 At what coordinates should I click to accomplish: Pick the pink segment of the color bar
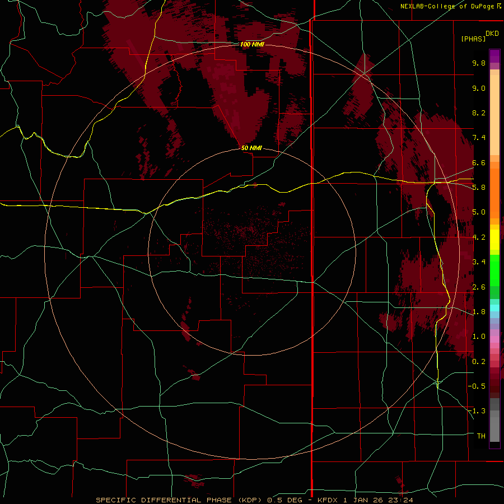click(494, 339)
